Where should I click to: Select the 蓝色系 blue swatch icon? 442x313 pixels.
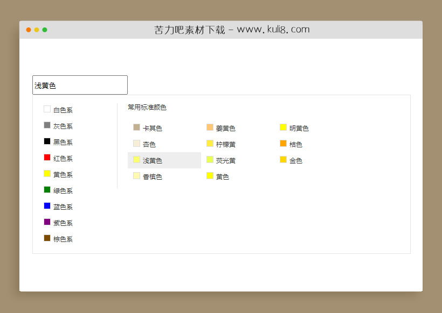[x=47, y=205]
